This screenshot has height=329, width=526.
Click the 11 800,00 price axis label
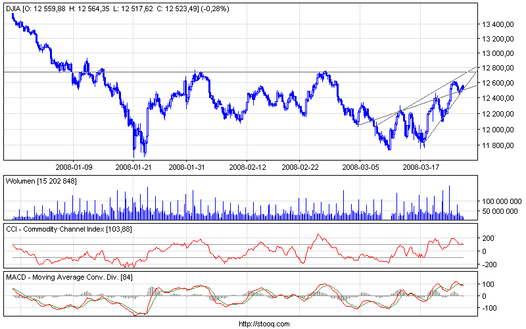[498, 145]
